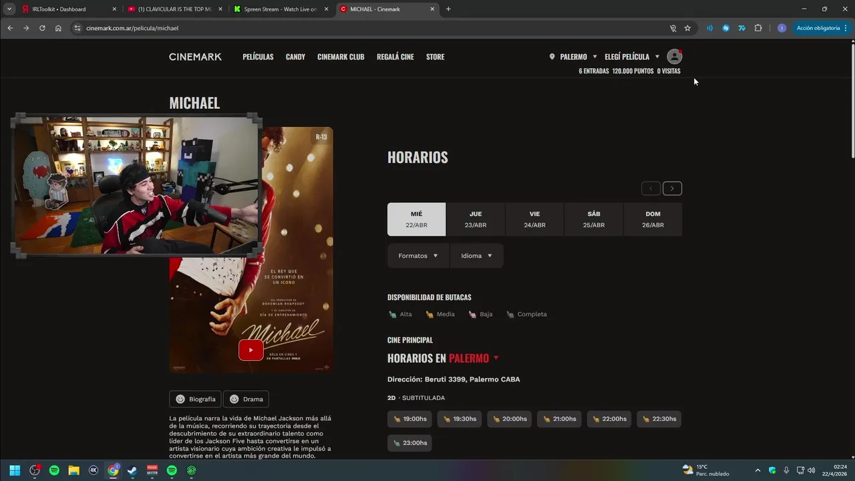
Task: Choose the 19:30hs showtime
Action: (460, 419)
